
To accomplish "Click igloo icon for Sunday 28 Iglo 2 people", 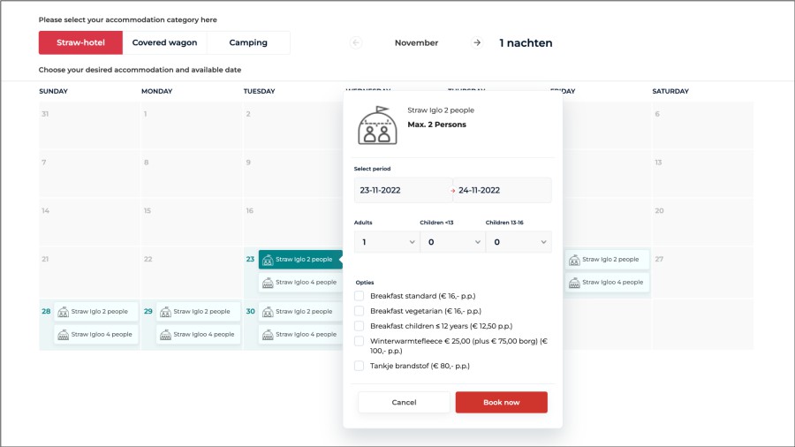I will [63, 311].
